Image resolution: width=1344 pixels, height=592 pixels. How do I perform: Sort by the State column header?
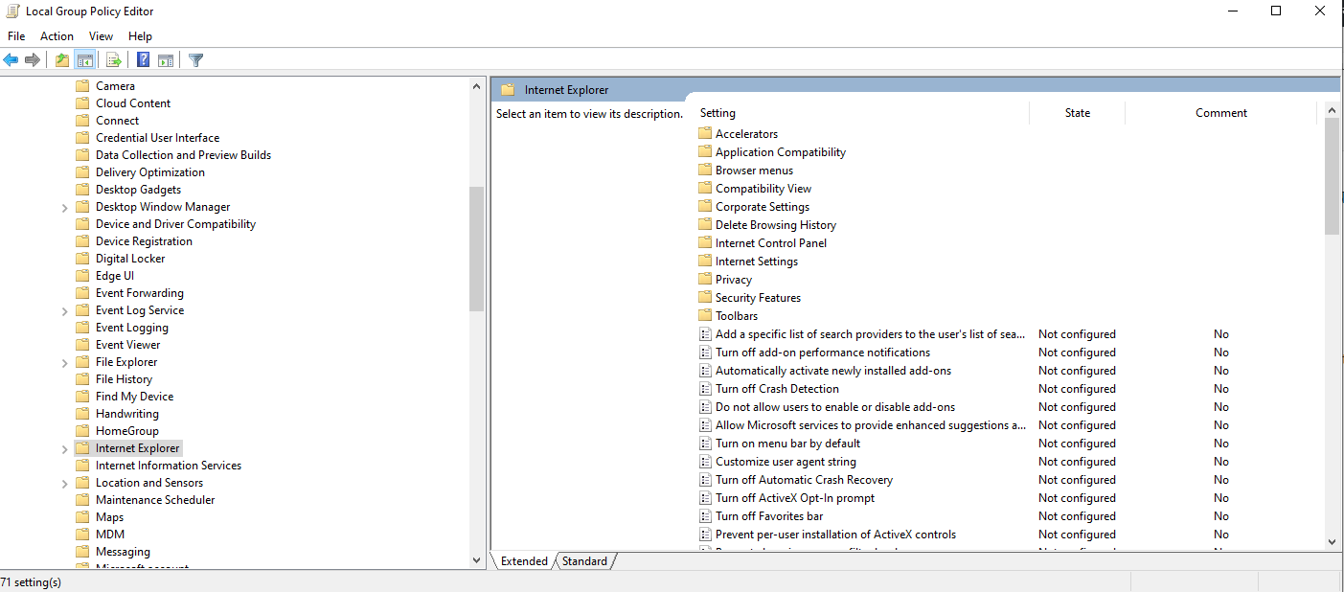point(1078,113)
